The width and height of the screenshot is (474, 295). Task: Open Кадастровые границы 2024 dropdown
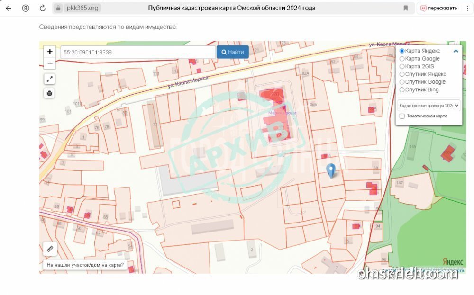428,106
